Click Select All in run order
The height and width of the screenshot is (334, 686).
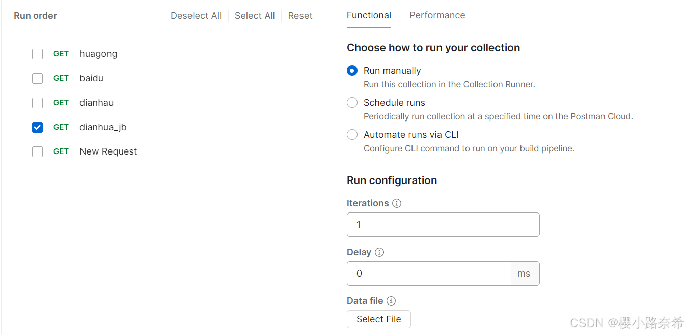(x=255, y=16)
